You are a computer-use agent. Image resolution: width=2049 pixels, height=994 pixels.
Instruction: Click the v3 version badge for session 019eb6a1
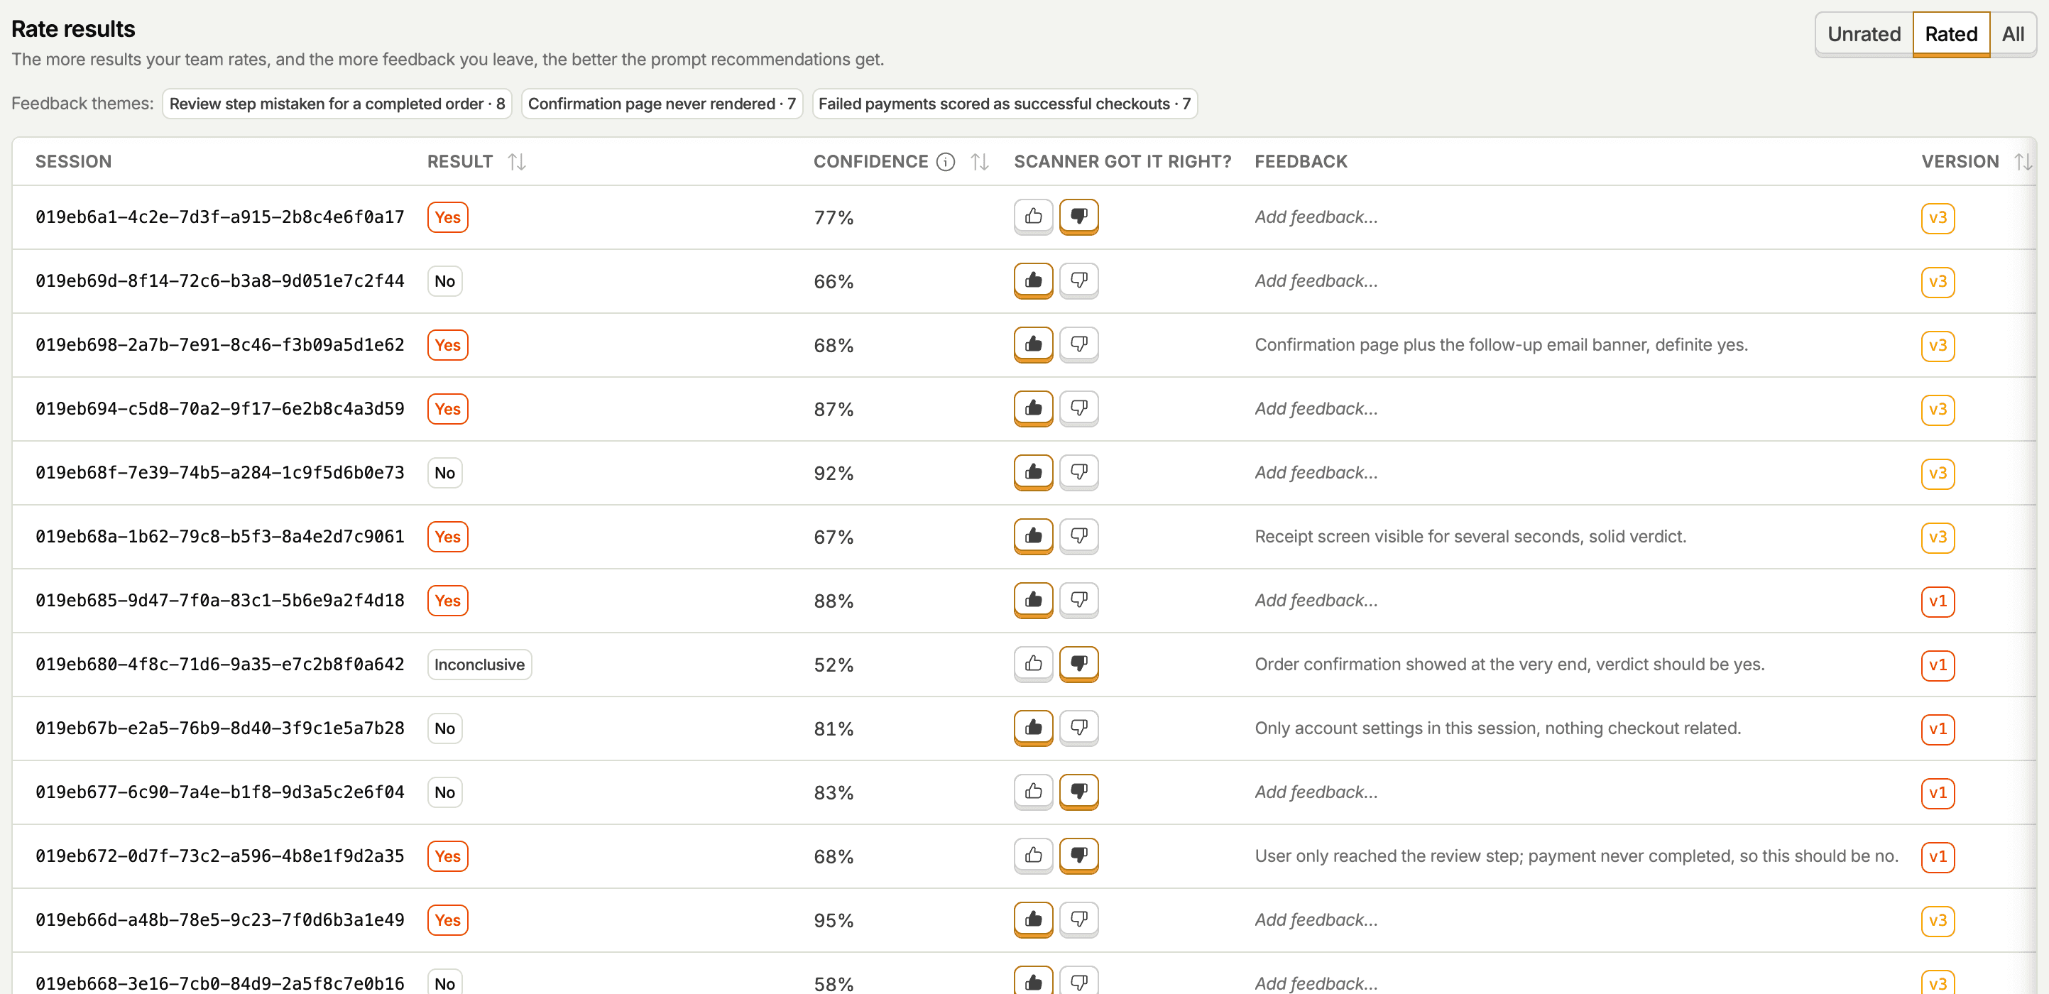point(1937,218)
